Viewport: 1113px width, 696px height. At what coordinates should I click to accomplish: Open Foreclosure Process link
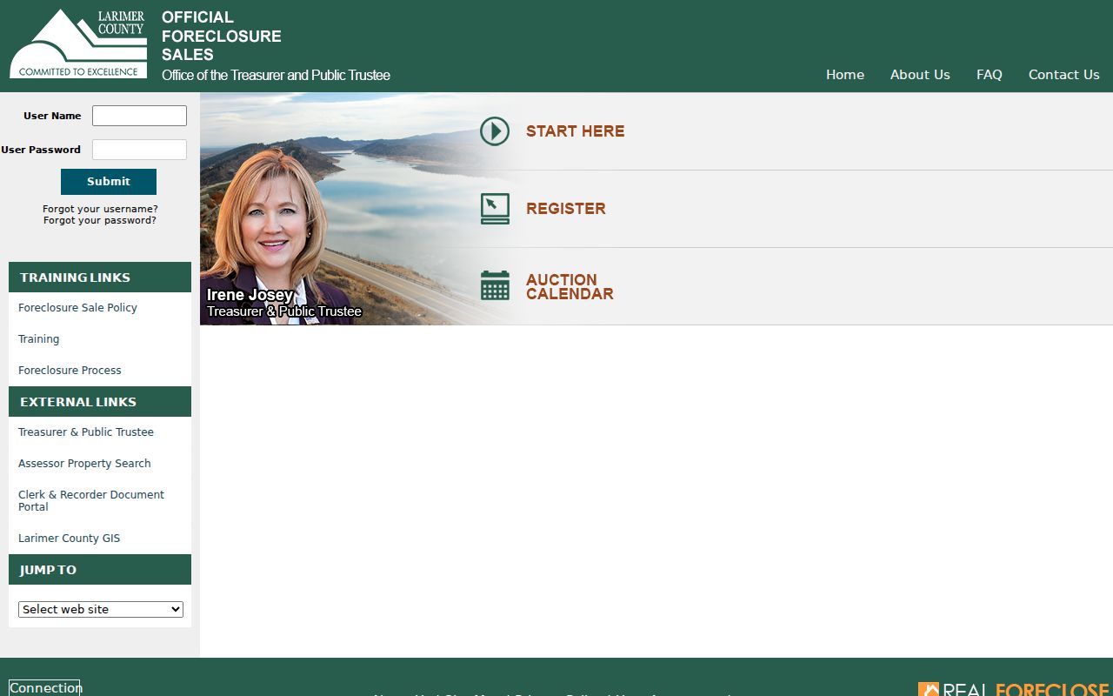(70, 371)
